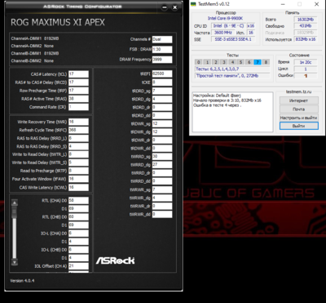Close the ASRock Timing Configurator window
326x303 pixels.
click(x=174, y=7)
